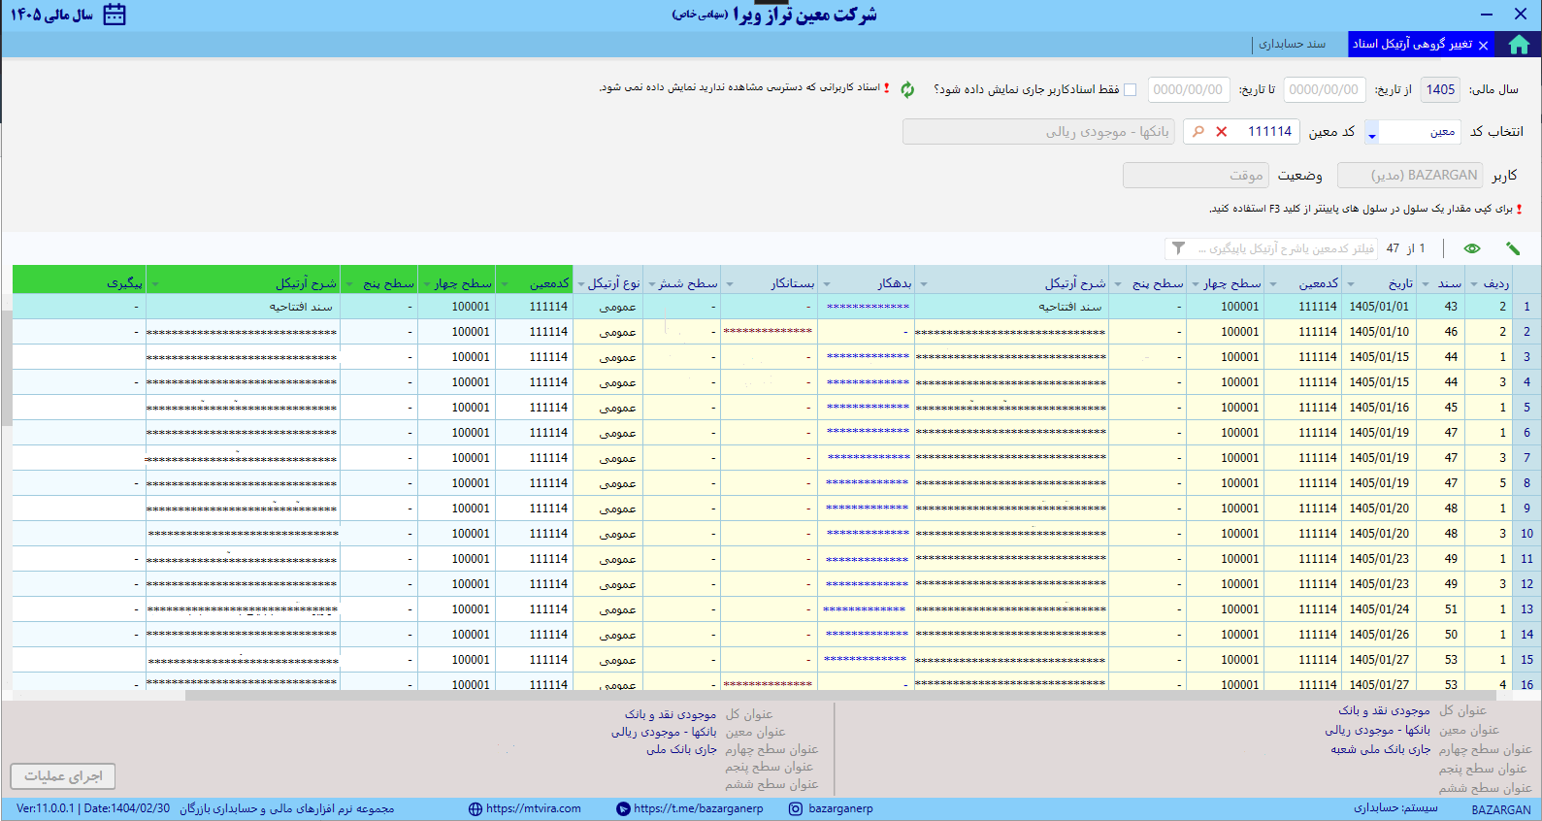
Task: Click the BAZARGAN (مدیر) user field
Action: coord(1410,176)
